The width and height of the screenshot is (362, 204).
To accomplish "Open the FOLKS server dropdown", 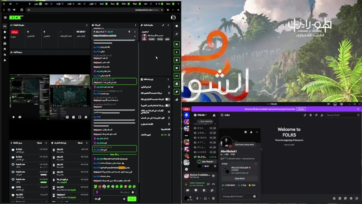I will point(201,115).
